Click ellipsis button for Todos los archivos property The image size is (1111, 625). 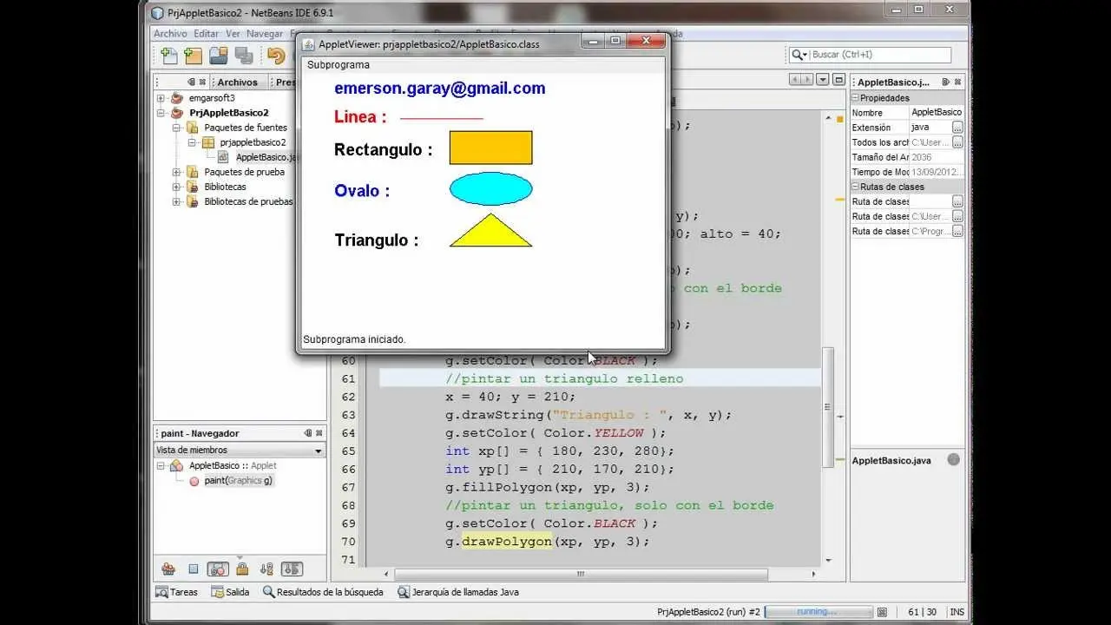[957, 142]
